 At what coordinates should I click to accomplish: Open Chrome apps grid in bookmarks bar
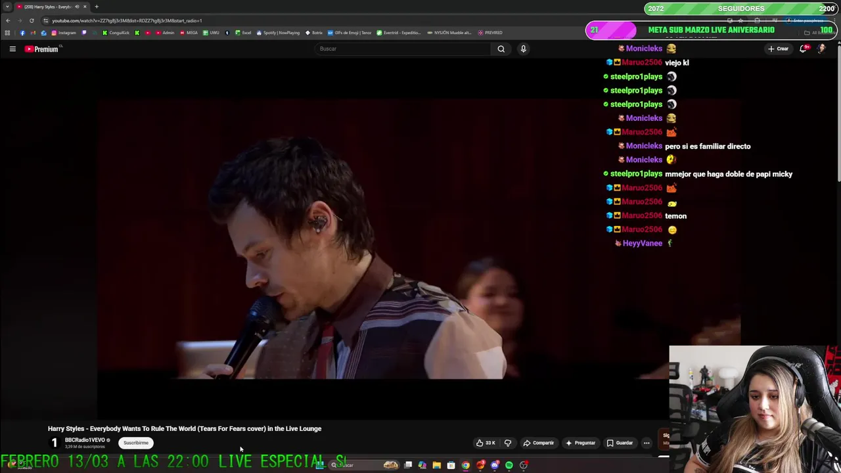click(x=7, y=33)
